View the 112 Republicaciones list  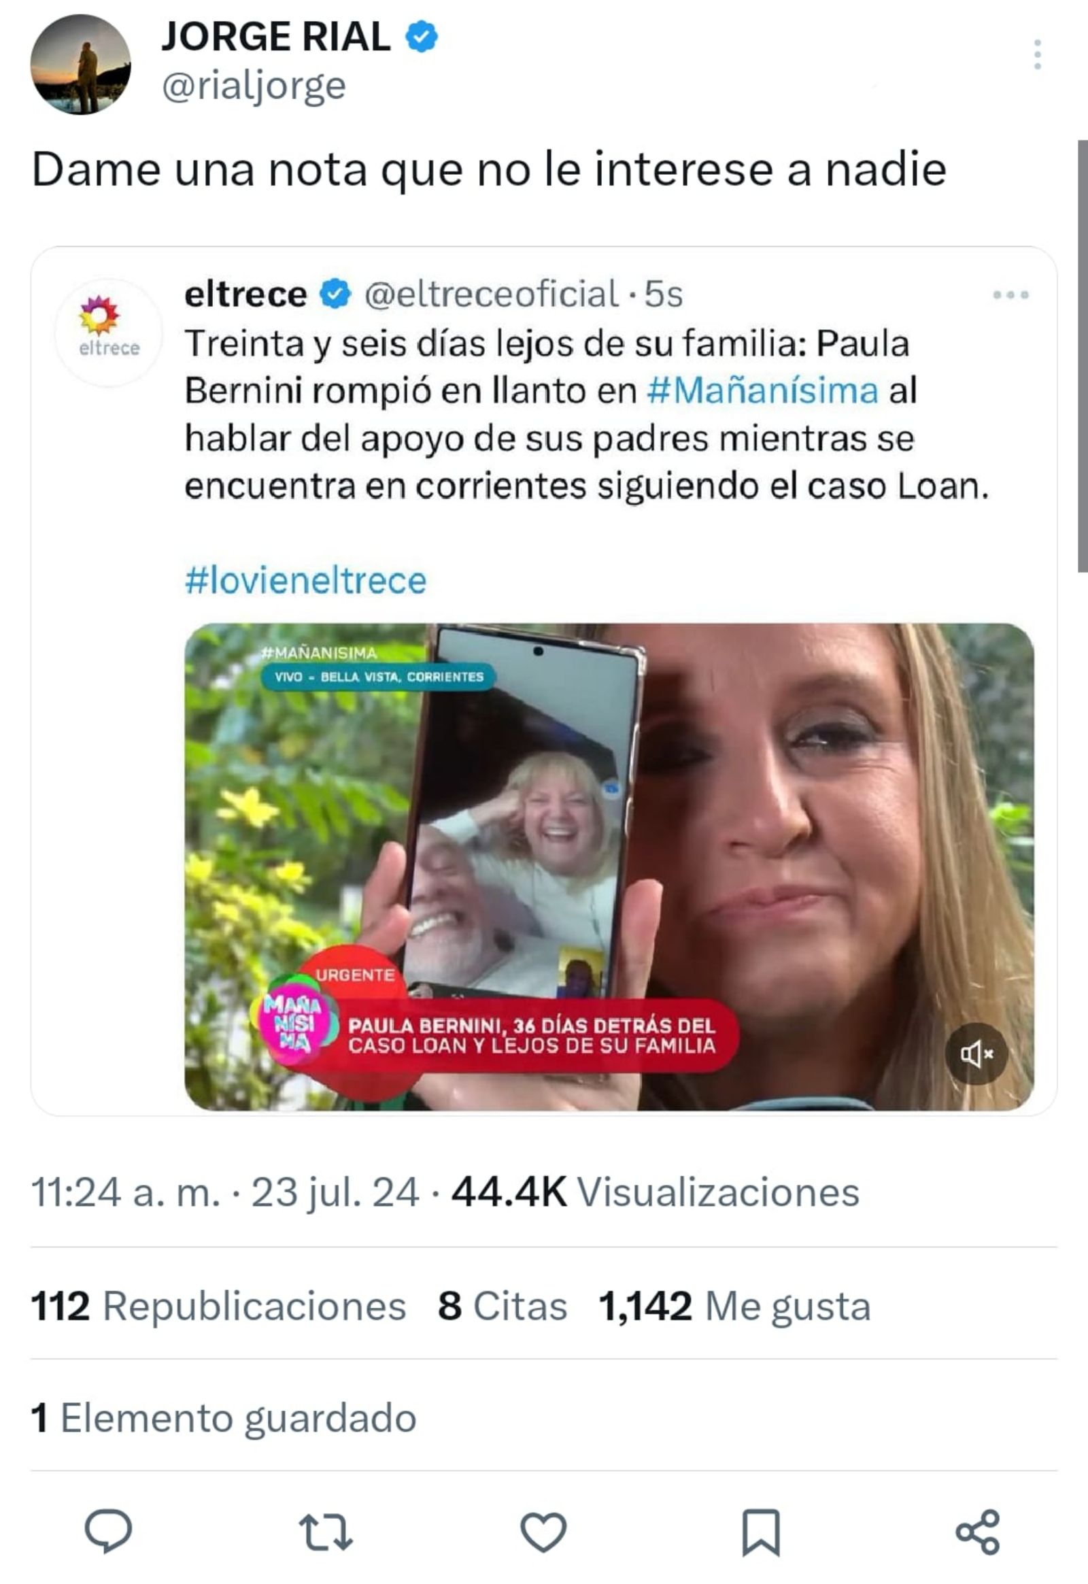click(218, 1306)
